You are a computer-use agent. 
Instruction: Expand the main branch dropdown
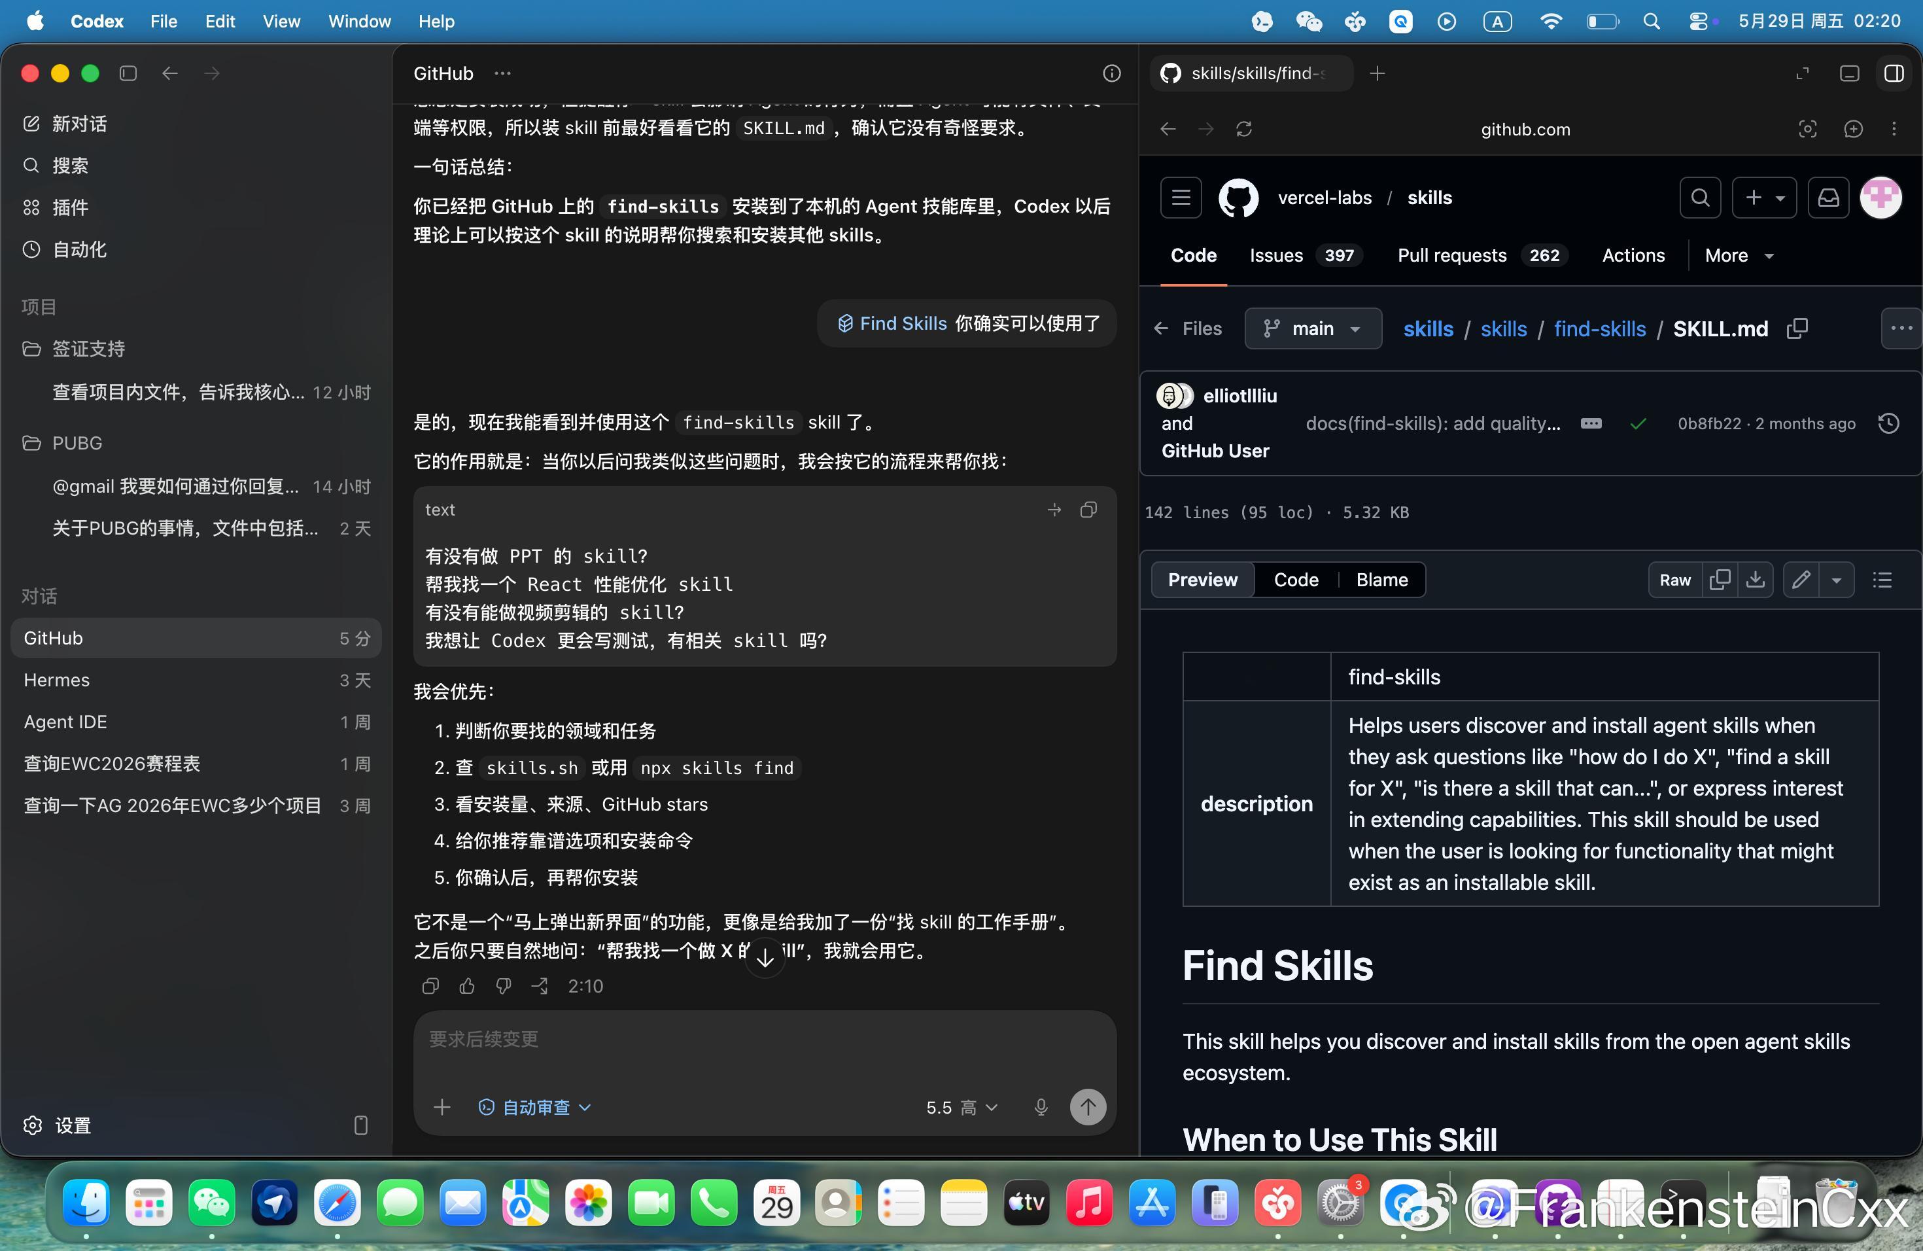[x=1313, y=329]
